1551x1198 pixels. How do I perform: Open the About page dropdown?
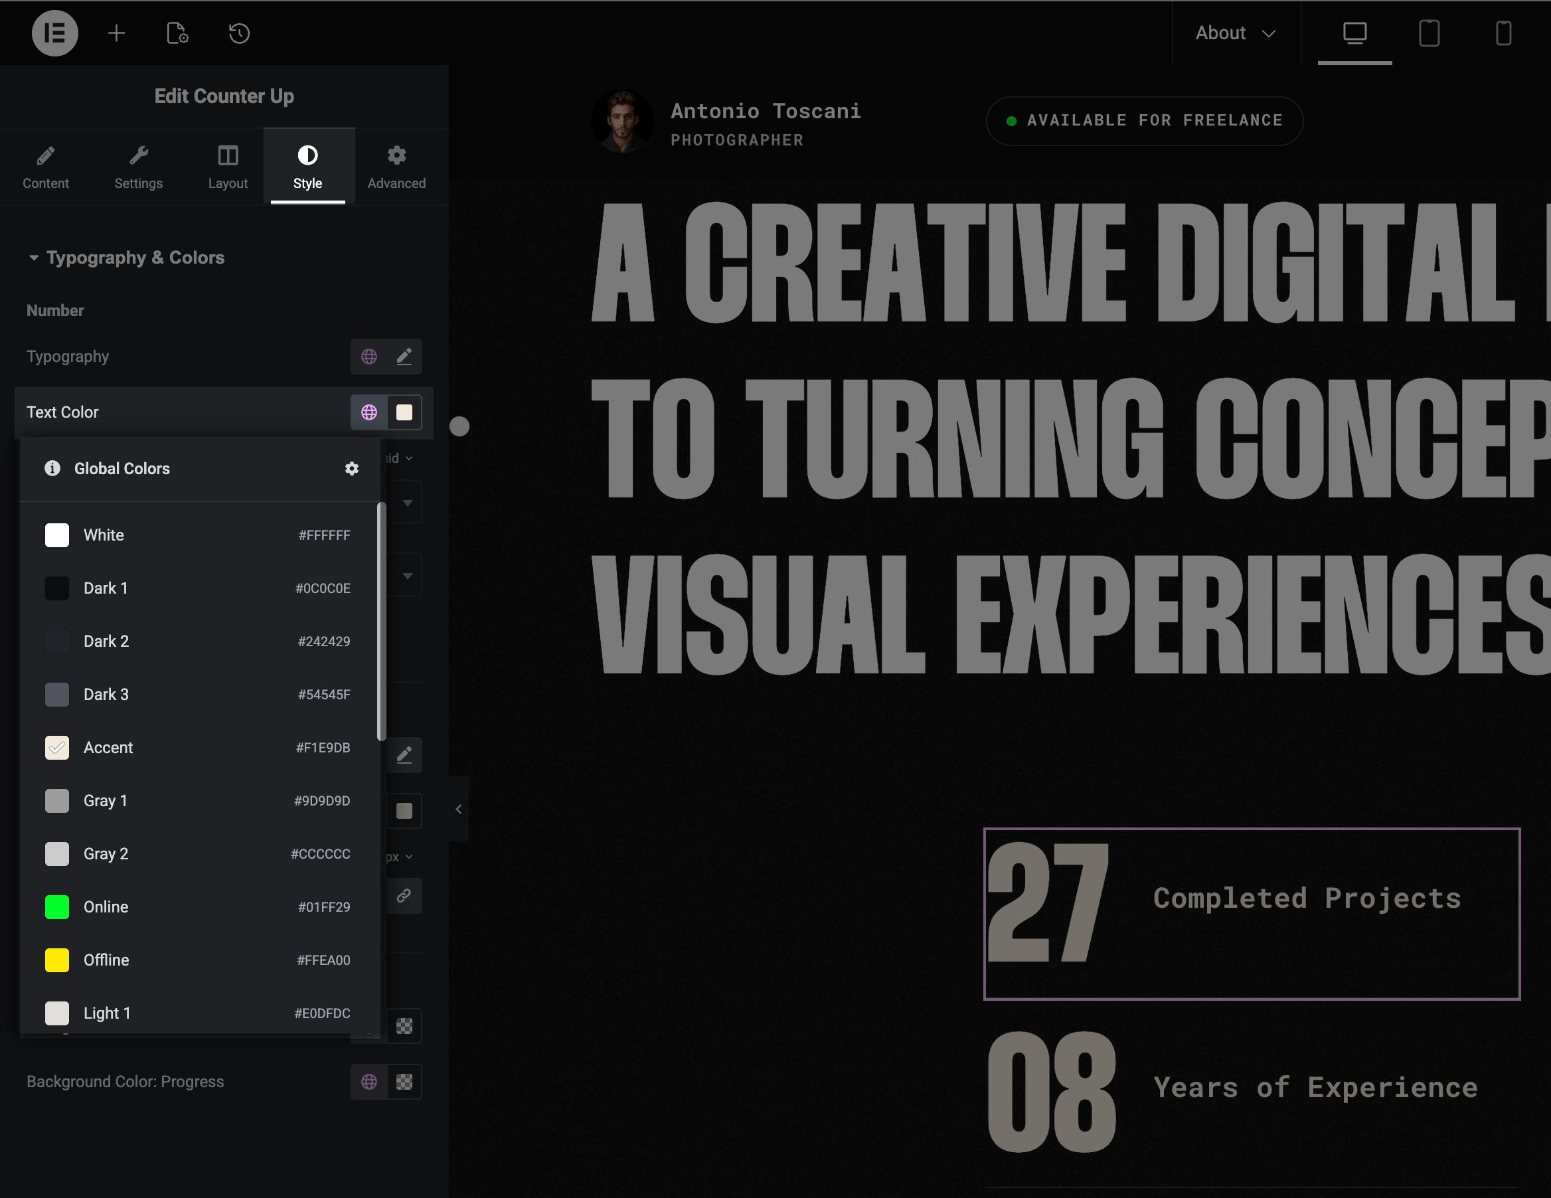pyautogui.click(x=1236, y=33)
